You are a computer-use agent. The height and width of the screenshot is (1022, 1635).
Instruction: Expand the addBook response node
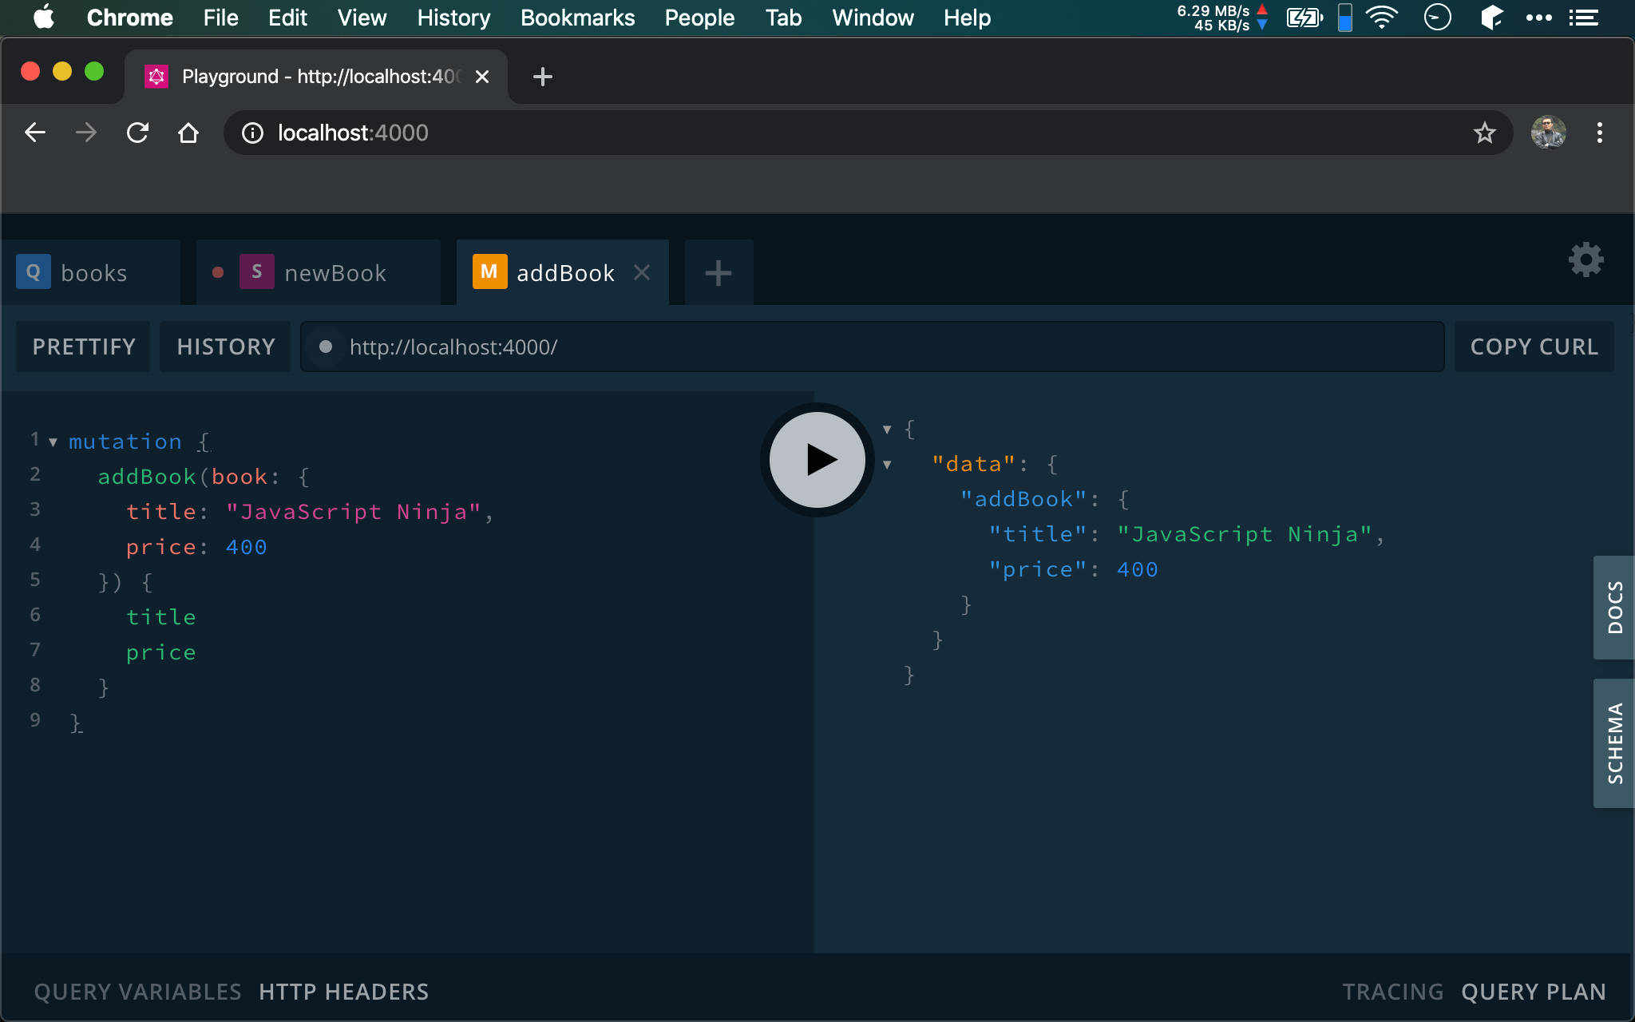coord(890,498)
